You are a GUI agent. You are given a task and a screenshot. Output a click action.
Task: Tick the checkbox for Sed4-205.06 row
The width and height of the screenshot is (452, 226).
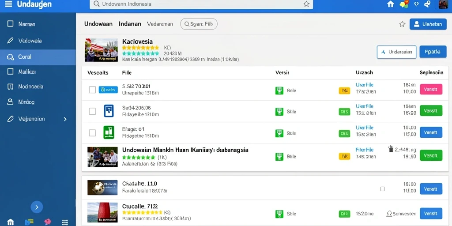92,111
